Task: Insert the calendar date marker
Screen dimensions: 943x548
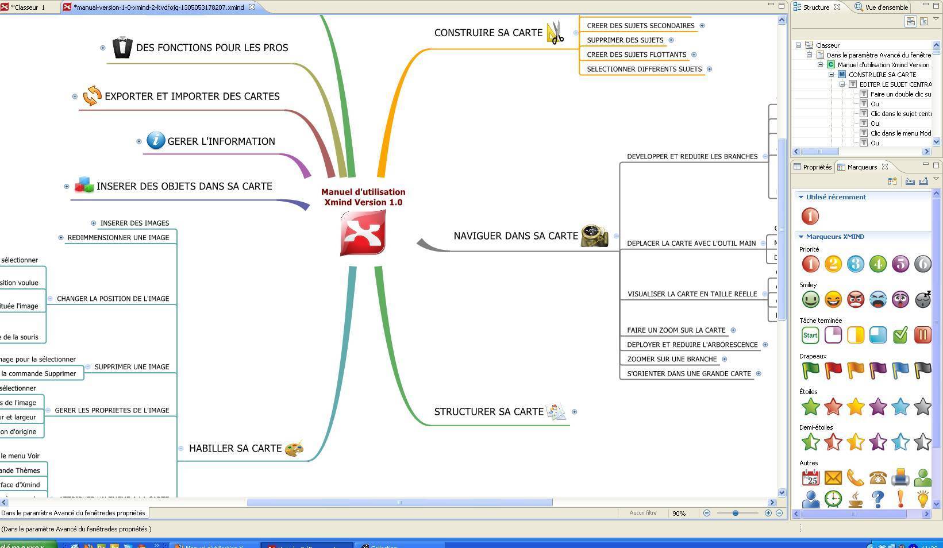Action: click(810, 477)
